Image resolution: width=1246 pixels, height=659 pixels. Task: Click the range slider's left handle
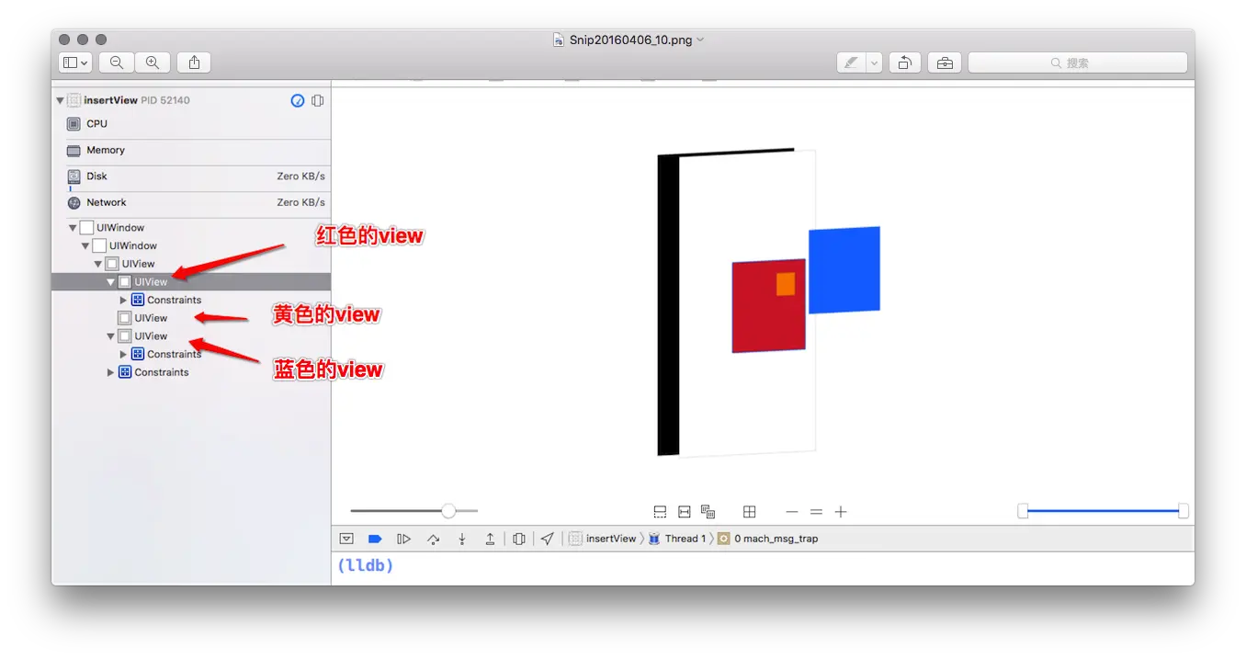[1023, 511]
